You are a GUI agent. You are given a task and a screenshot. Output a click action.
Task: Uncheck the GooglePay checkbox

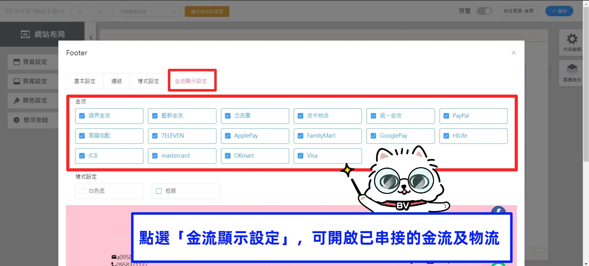[373, 136]
